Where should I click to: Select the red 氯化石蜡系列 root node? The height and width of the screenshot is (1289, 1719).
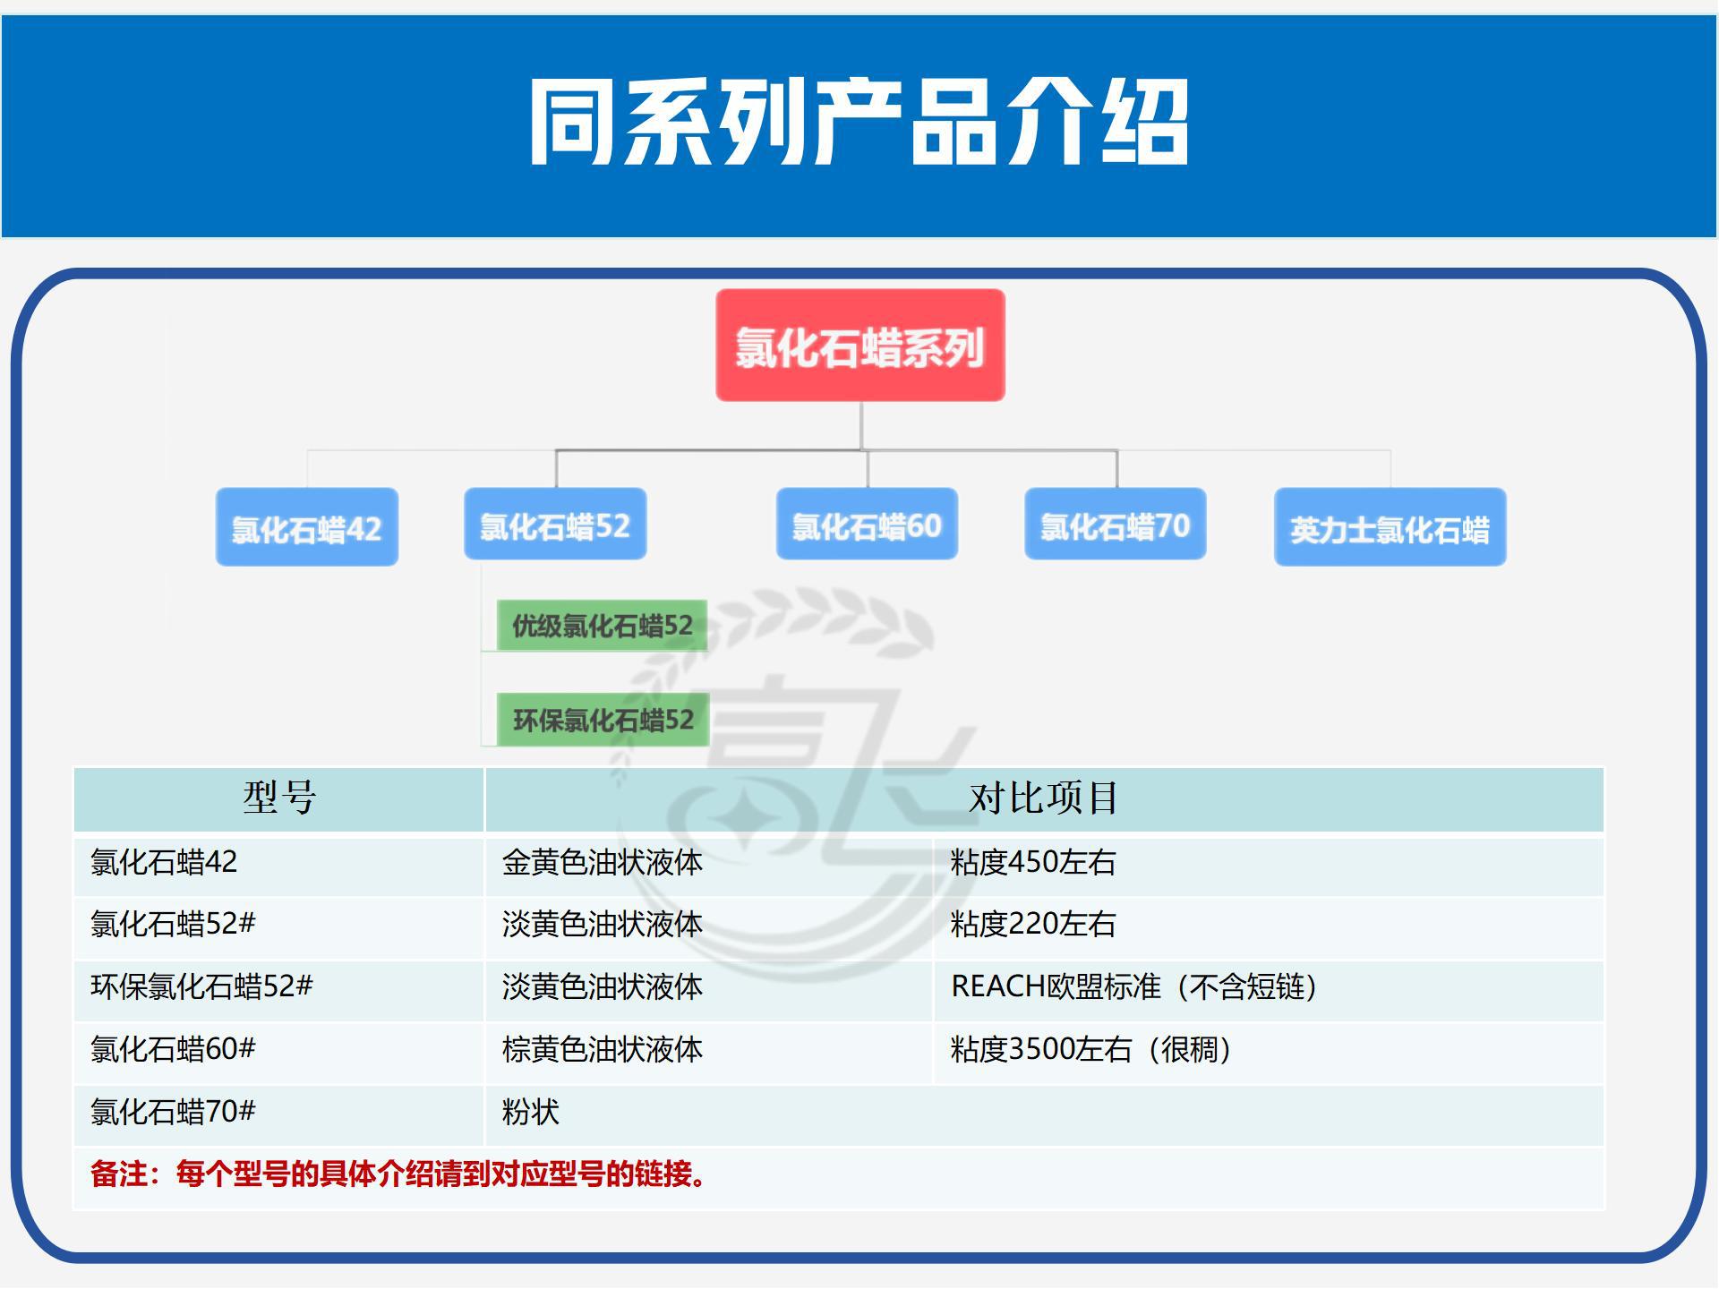click(860, 346)
